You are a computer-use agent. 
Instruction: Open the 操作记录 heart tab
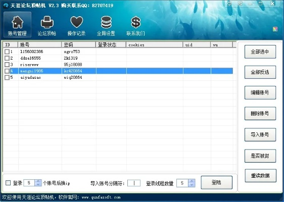tap(76, 26)
